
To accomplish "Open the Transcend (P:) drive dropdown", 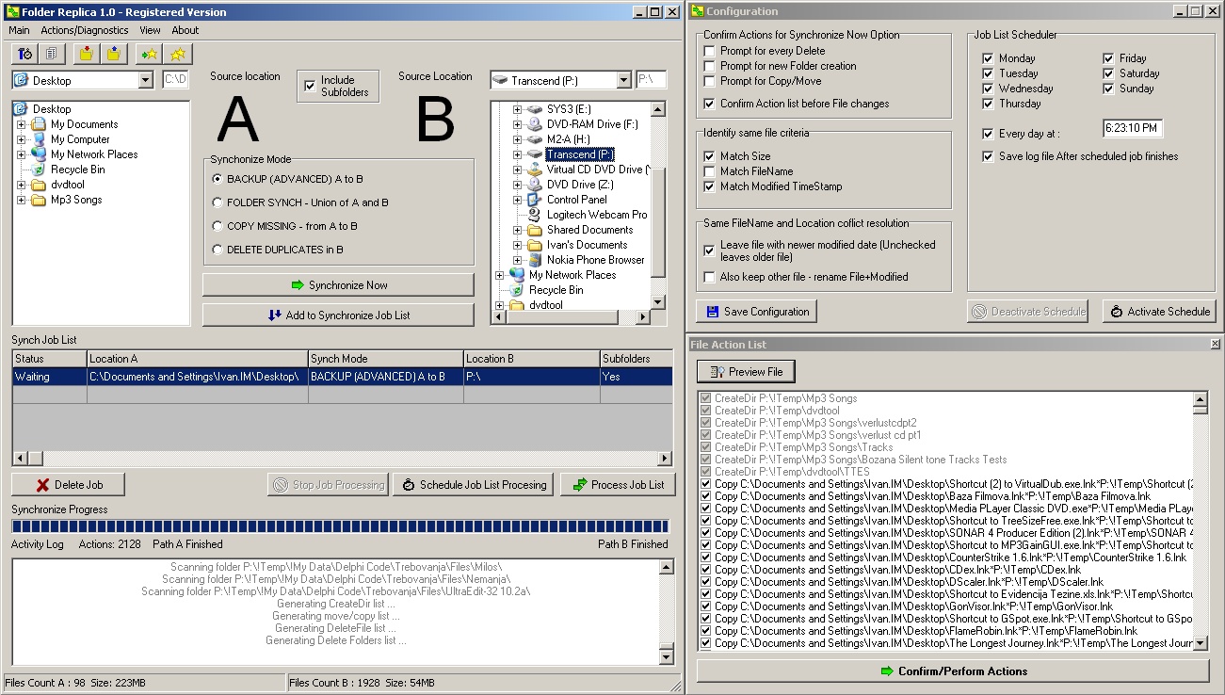I will click(623, 81).
